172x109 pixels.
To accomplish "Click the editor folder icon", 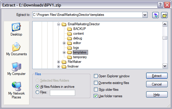I will (70, 43).
